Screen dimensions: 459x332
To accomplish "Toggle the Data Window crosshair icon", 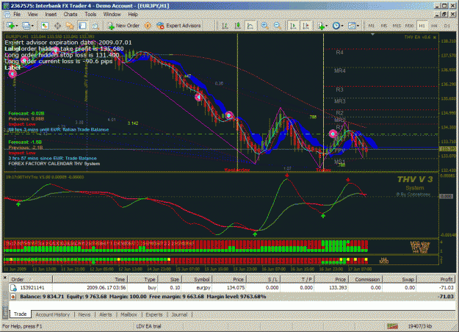I will (57, 26).
